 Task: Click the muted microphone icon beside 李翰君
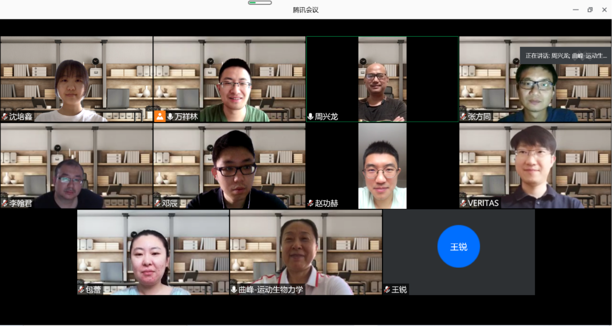pos(5,203)
